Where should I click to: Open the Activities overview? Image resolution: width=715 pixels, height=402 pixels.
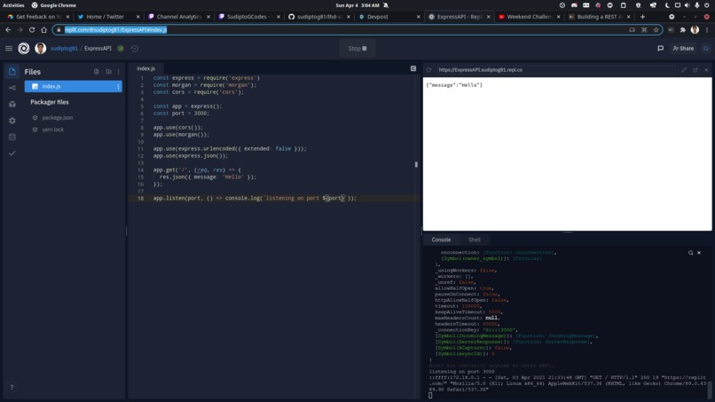pos(13,5)
